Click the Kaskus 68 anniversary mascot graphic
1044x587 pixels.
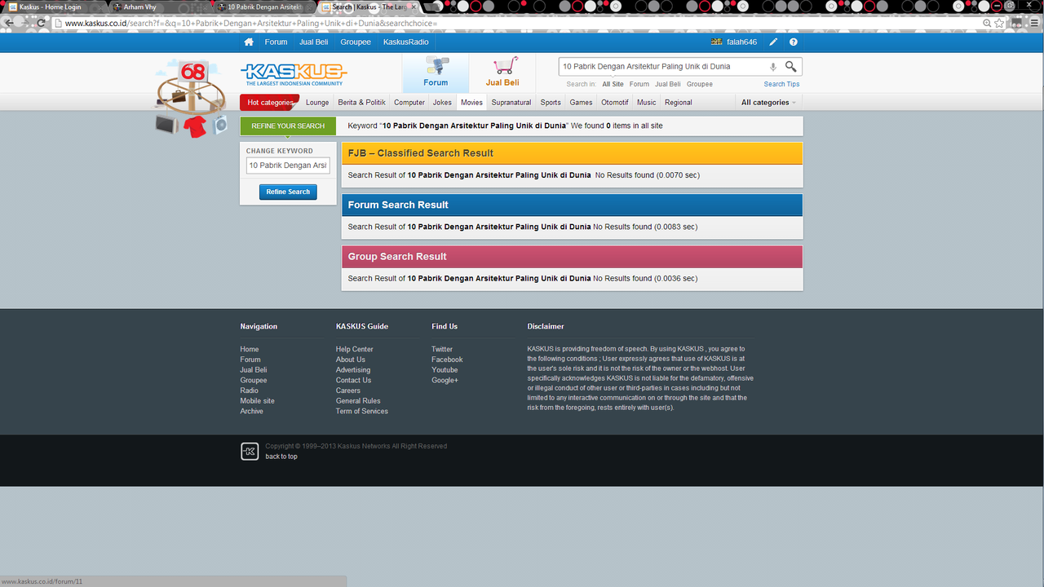coord(192,99)
